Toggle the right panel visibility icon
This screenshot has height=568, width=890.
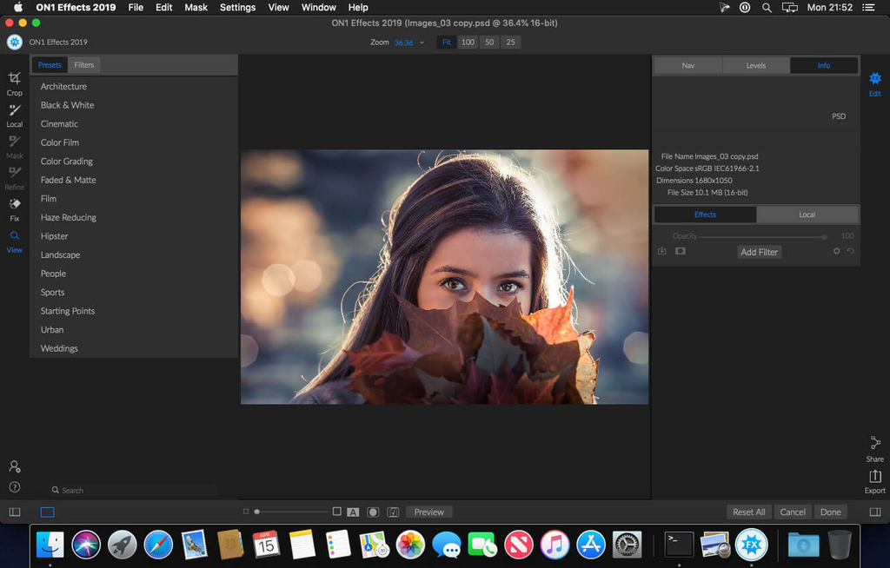tap(875, 512)
